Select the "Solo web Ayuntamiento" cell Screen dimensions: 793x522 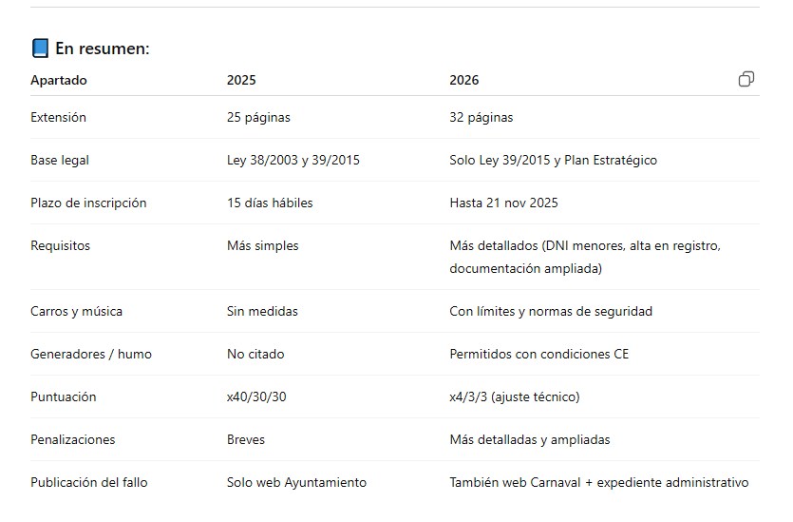296,483
